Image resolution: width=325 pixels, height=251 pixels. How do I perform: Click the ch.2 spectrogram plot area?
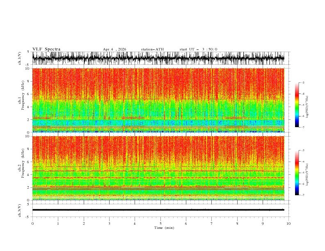[x=158, y=168]
